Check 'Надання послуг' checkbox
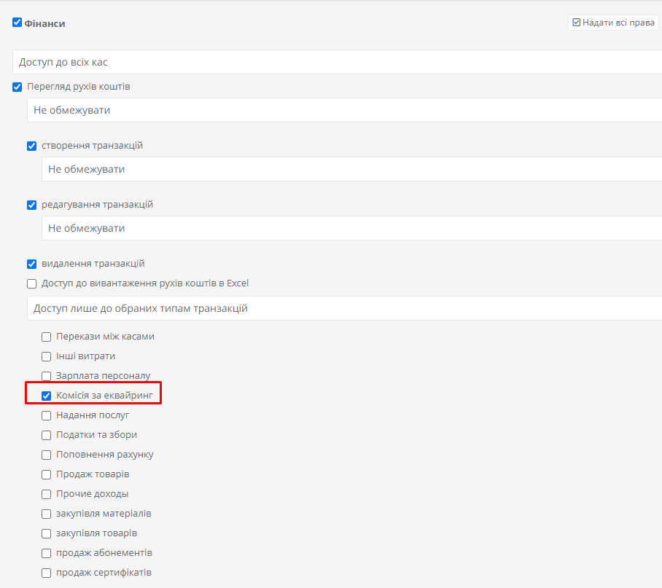The width and height of the screenshot is (662, 588). tap(47, 415)
